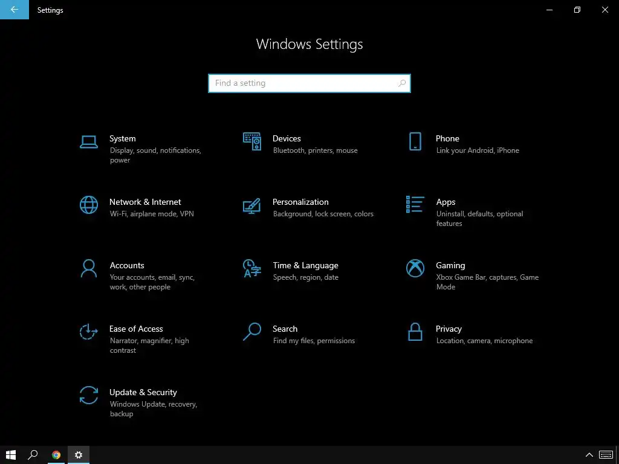Open Time & Language title
The height and width of the screenshot is (464, 619).
(x=305, y=266)
